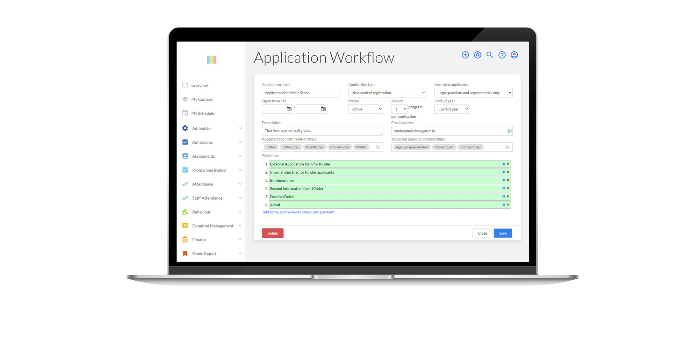Click the search magnifier icon

tap(490, 55)
